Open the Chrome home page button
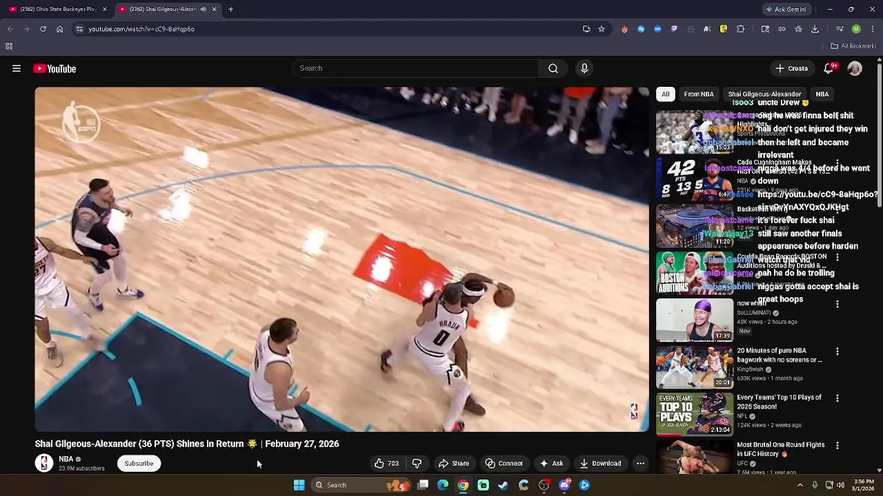Screen dimensions: 883x496 (x=59, y=29)
